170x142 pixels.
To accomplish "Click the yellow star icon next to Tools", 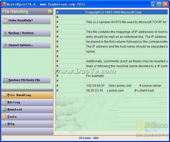I will click(4, 117).
